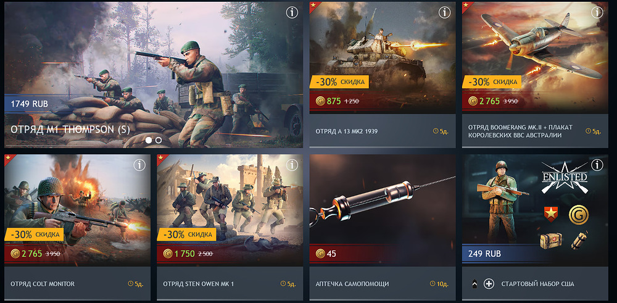Select the Отряд Colt Monitor title
The image size is (617, 303).
point(43,284)
